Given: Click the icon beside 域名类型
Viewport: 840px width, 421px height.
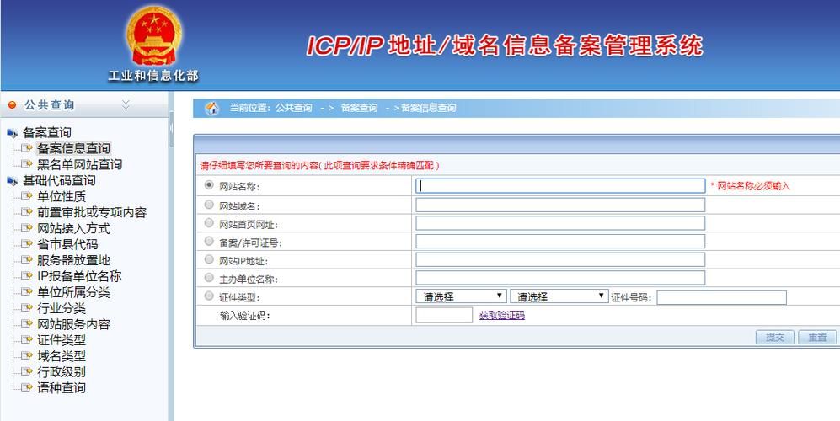Looking at the screenshot, I should pyautogui.click(x=27, y=355).
